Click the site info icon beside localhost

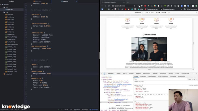(113, 6)
